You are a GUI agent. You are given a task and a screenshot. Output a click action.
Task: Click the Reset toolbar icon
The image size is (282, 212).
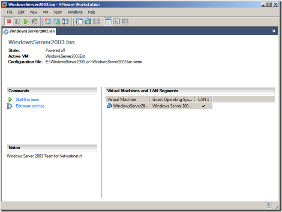point(34,21)
